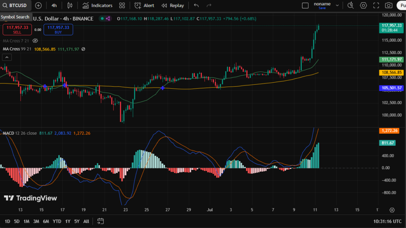Create a new Alert

(144, 6)
